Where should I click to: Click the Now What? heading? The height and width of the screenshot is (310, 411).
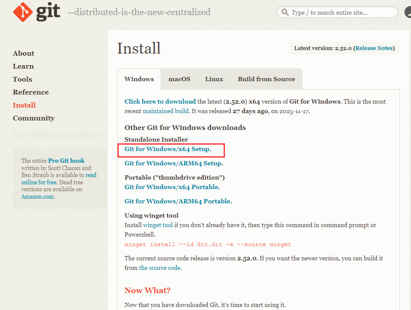pos(148,290)
